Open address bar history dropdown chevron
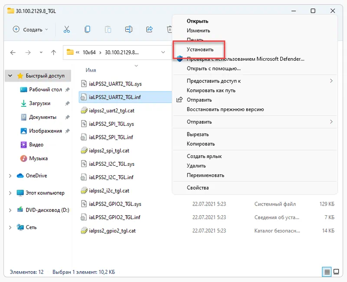The image size is (347, 282). pos(163,52)
